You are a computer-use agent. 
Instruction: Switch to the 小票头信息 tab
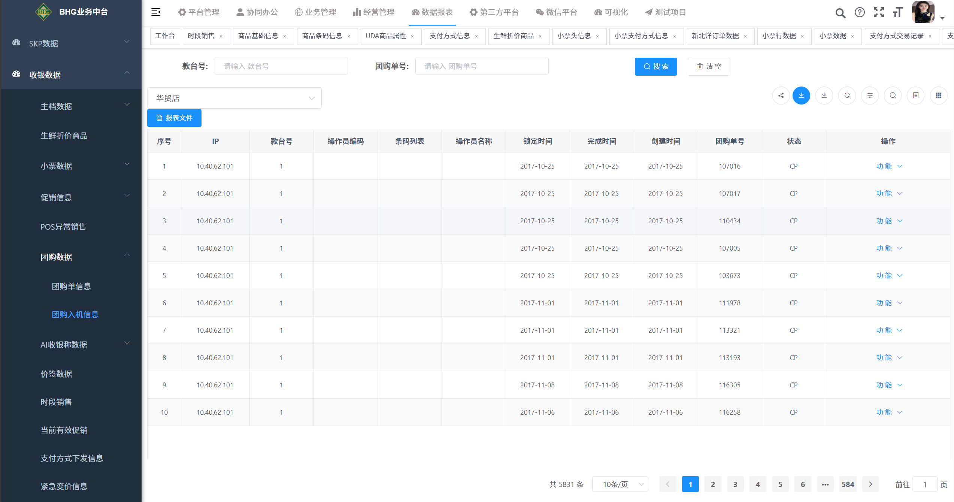pyautogui.click(x=574, y=36)
